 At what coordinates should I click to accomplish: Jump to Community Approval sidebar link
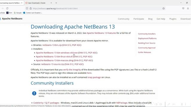[147, 48]
